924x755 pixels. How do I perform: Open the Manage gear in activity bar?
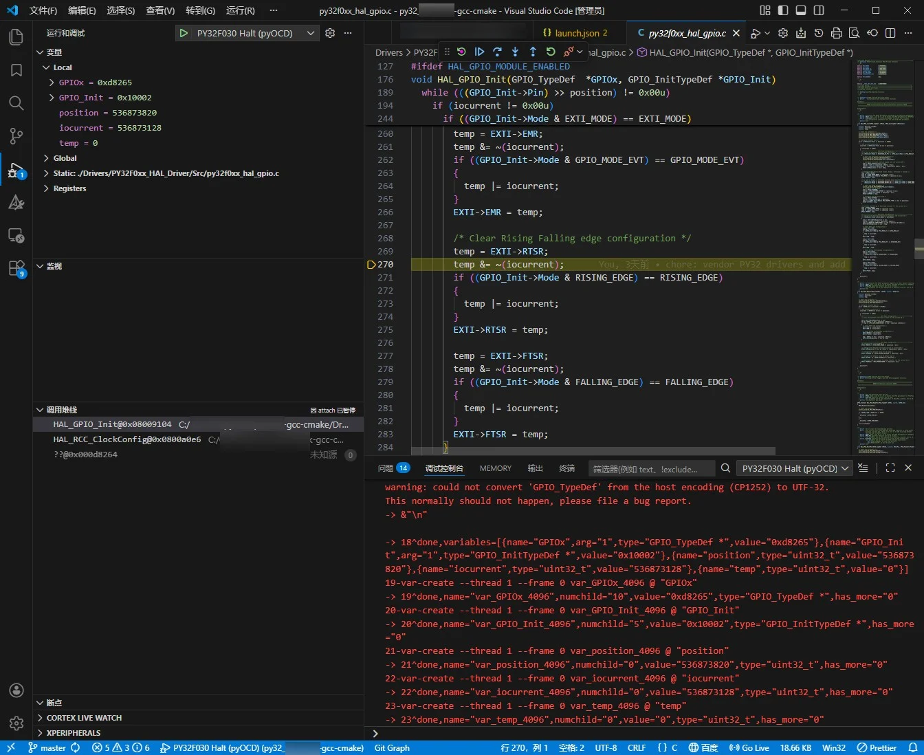pyautogui.click(x=16, y=723)
